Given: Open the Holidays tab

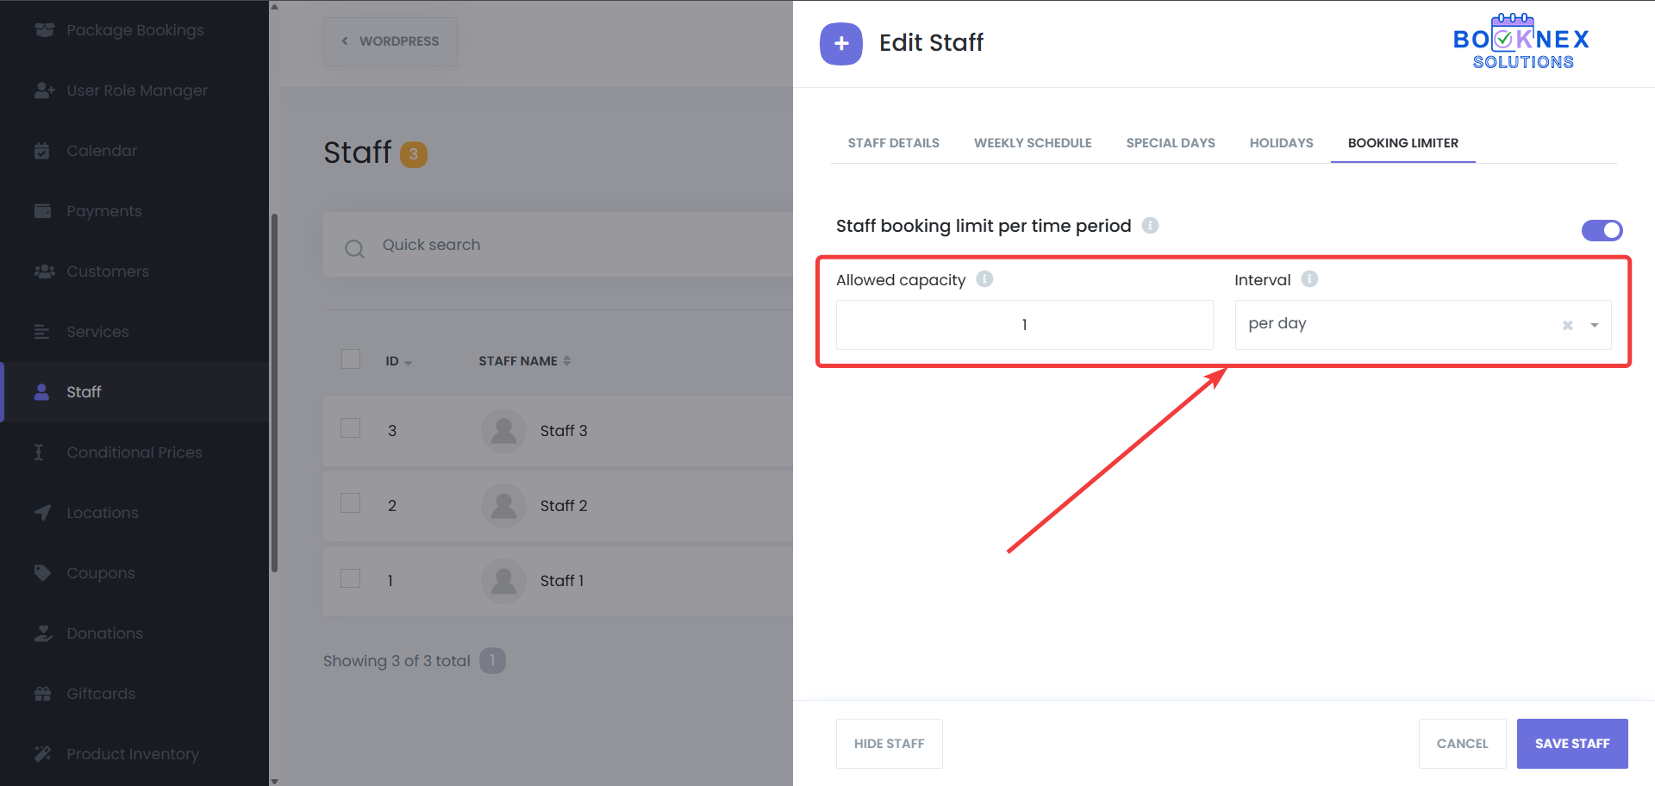Looking at the screenshot, I should [x=1281, y=143].
